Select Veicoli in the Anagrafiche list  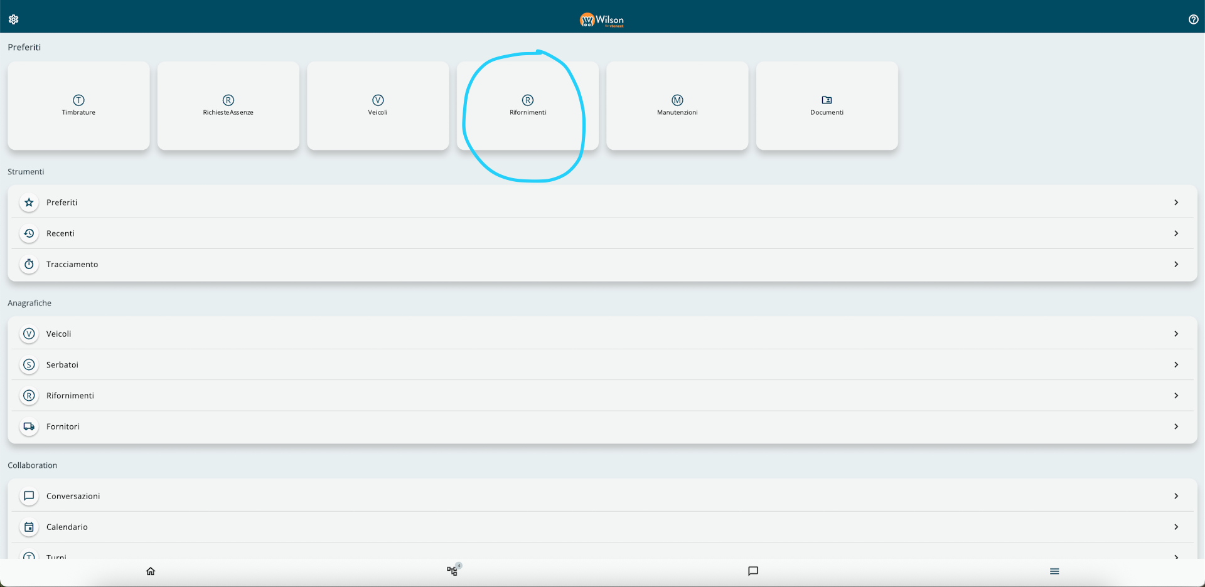(59, 334)
